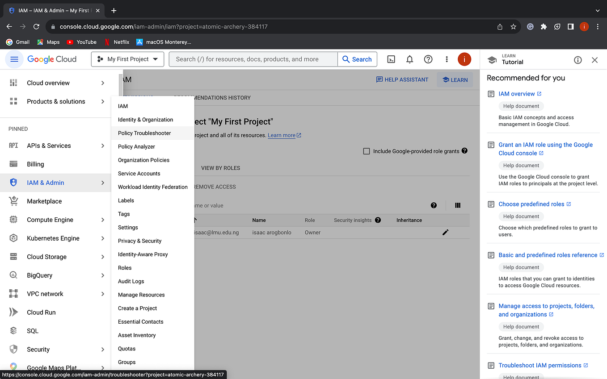Click the edit pencil next to the Owner role
The width and height of the screenshot is (607, 379).
coord(445,232)
